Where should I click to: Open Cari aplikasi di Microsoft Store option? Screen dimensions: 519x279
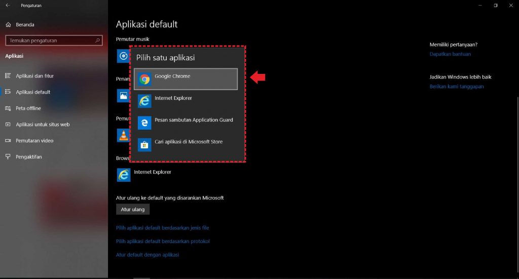[186, 144]
